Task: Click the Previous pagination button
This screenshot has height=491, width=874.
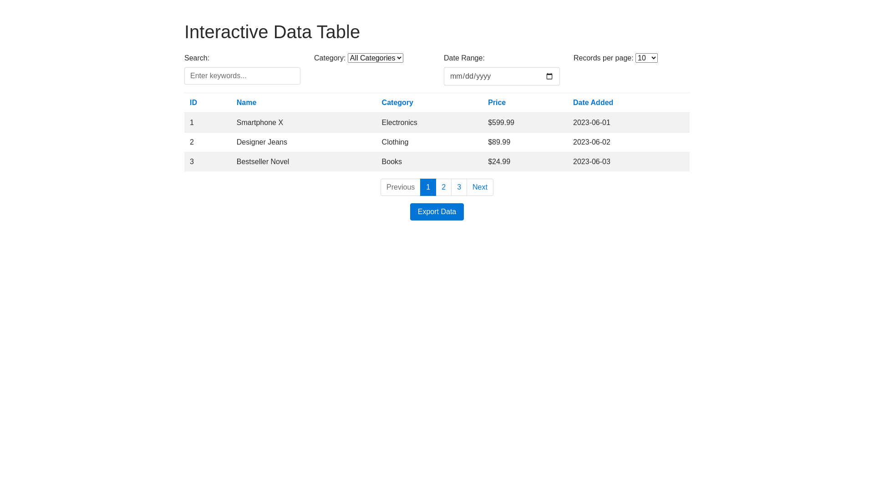Action: click(x=400, y=187)
